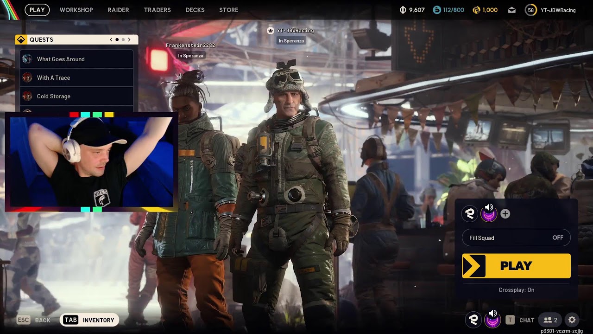Image resolution: width=593 pixels, height=334 pixels.
Task: Open the mail inbox icon
Action: point(511,10)
